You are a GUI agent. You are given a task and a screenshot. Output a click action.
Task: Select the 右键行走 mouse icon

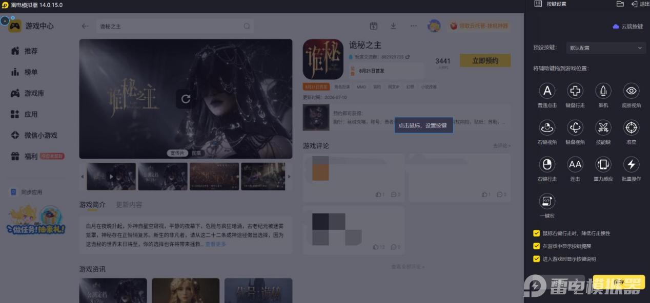click(x=547, y=164)
